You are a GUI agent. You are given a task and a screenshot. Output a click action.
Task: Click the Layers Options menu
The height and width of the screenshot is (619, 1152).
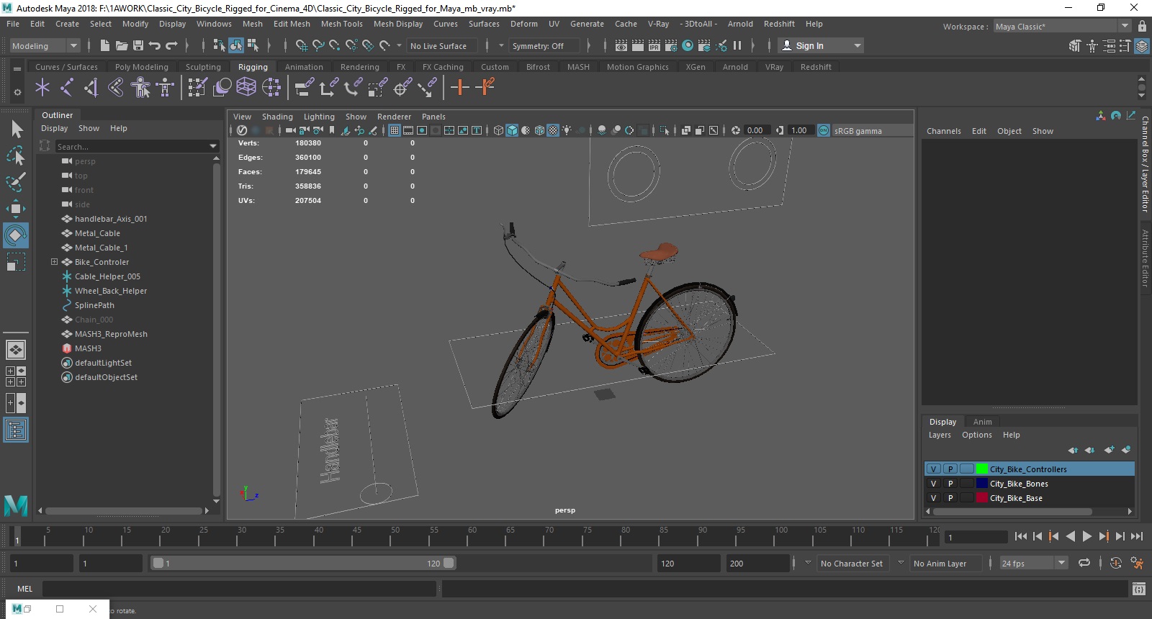[976, 435]
